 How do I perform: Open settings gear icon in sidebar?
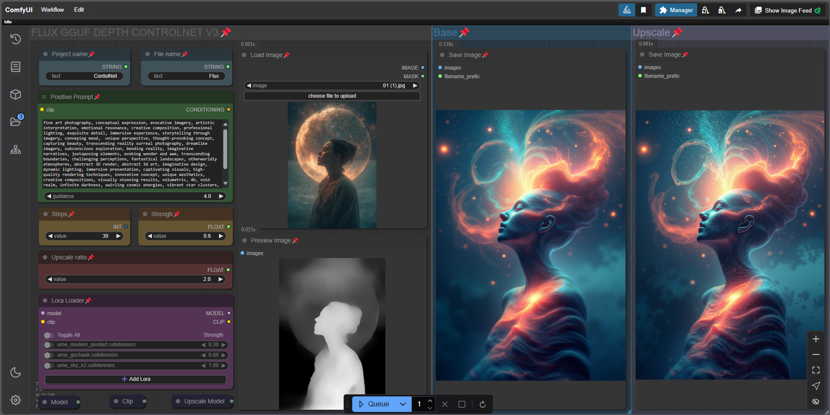tap(16, 400)
